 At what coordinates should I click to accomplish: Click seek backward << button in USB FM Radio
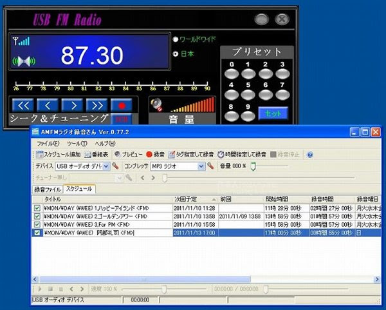pyautogui.click(x=23, y=106)
